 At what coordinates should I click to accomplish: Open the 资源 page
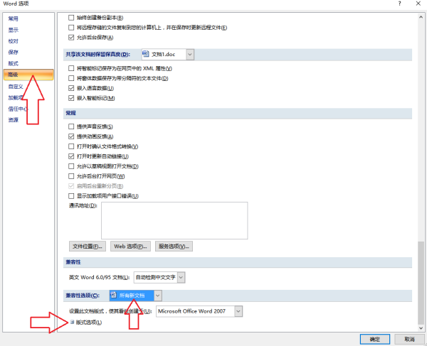click(13, 120)
